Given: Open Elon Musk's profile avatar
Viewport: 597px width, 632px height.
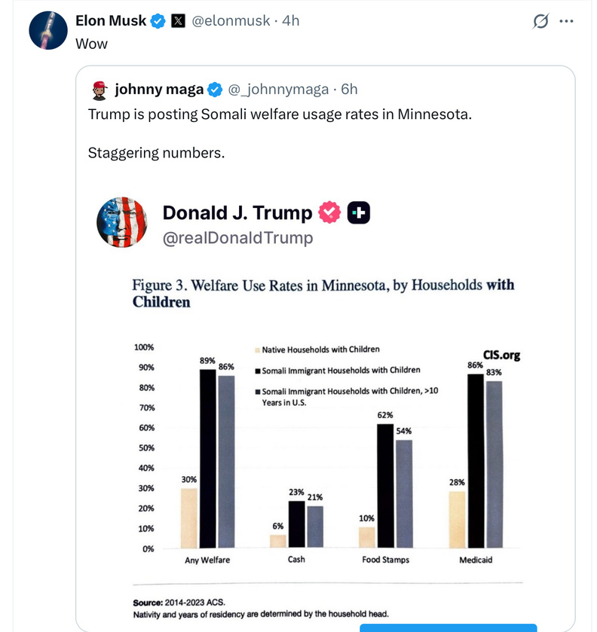Looking at the screenshot, I should click(48, 31).
